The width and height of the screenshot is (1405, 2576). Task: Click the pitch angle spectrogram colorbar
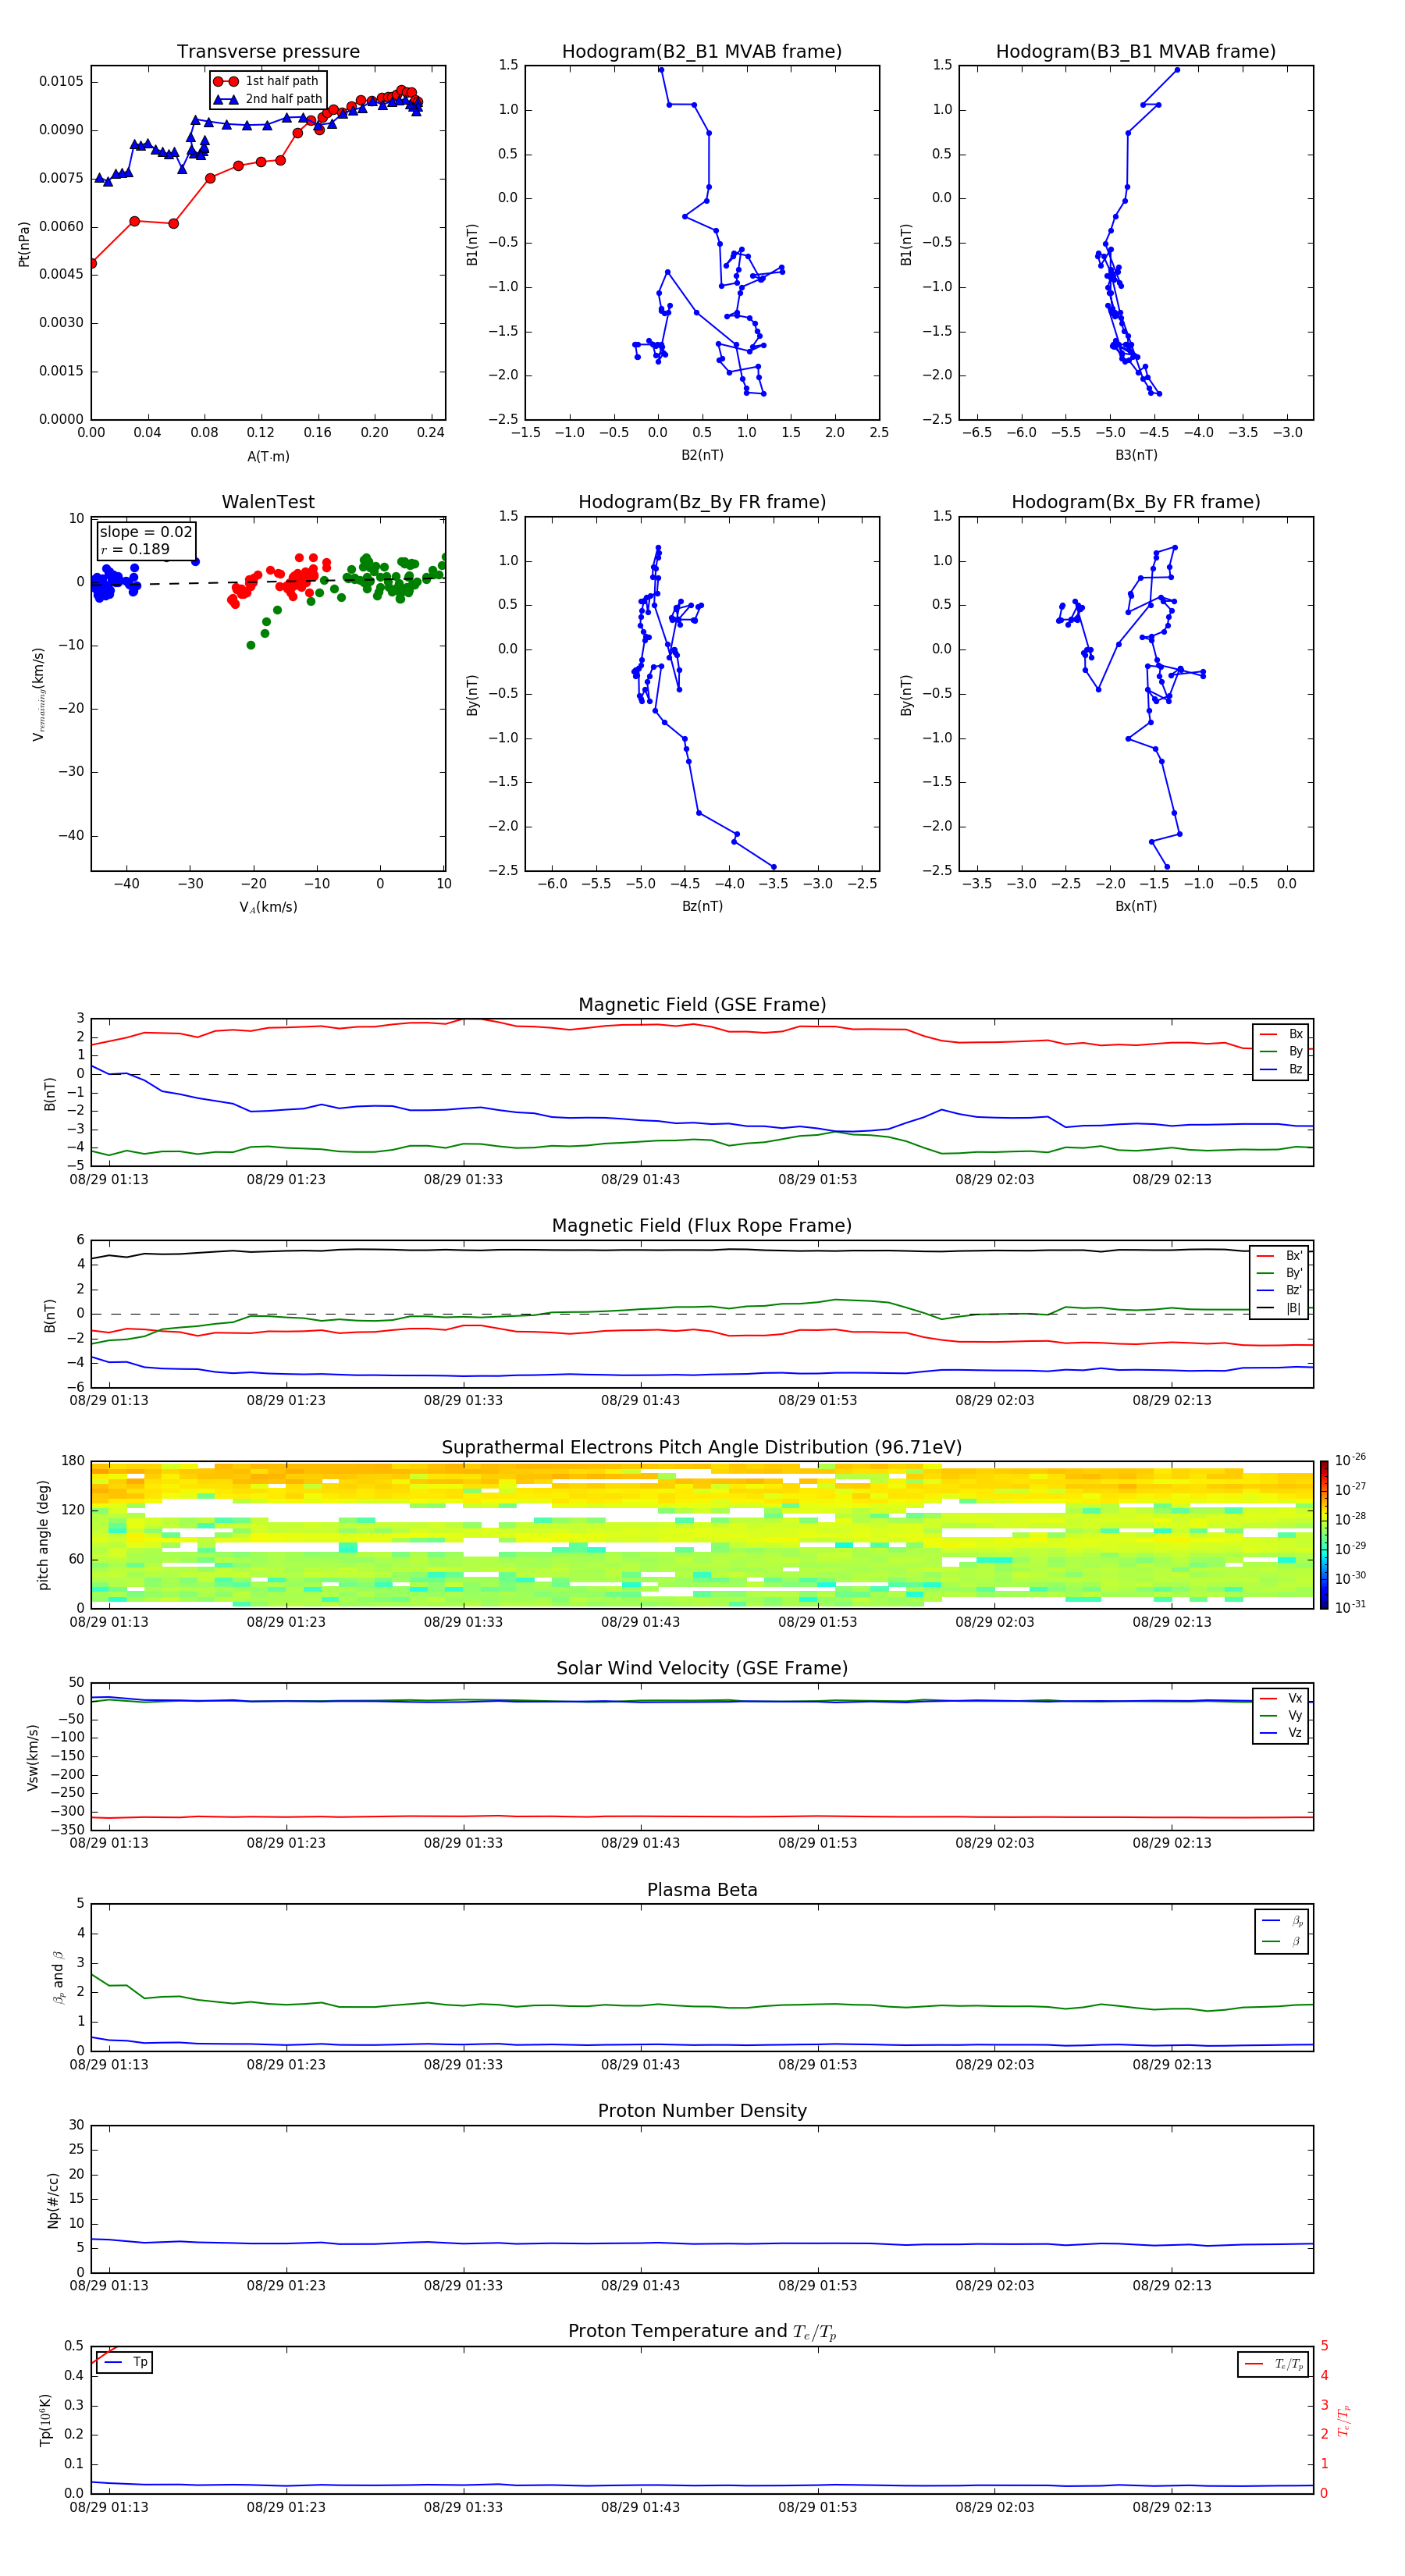(x=1323, y=1534)
